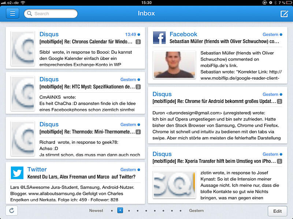Open sender name Twitter
Viewport: 293px width, 219px height.
tap(37, 169)
